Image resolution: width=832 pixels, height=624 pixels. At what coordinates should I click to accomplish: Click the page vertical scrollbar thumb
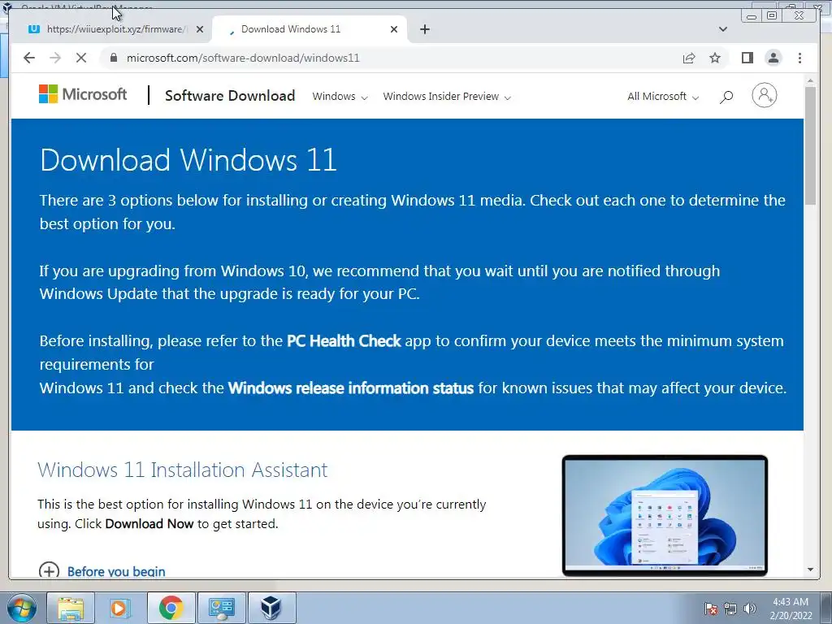(x=810, y=146)
